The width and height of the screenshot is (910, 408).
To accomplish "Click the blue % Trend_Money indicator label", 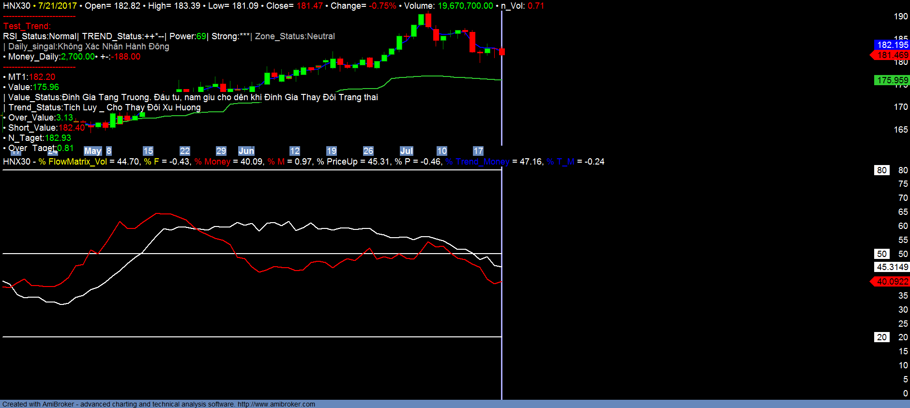I will pos(477,162).
